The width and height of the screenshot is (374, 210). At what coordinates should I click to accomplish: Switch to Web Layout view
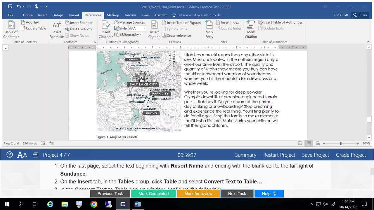click(318, 143)
